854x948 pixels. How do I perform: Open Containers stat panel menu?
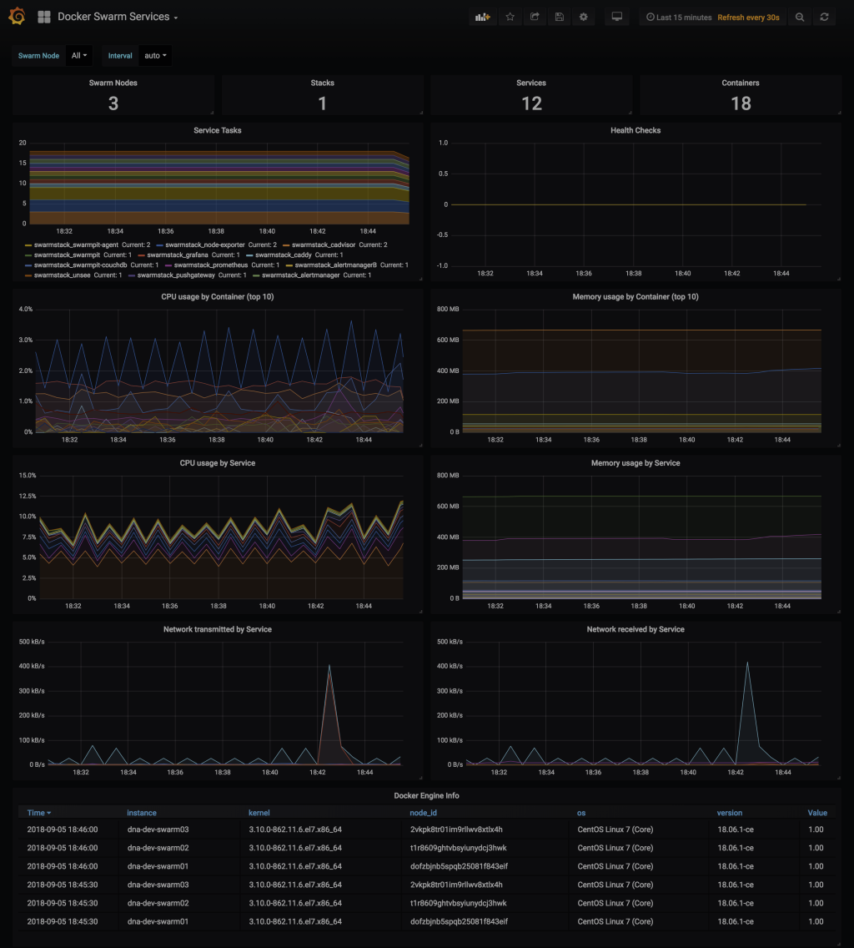741,83
